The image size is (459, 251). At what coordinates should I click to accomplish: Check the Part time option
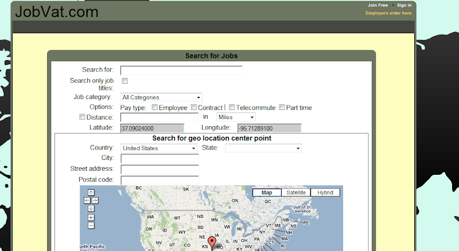coord(282,107)
